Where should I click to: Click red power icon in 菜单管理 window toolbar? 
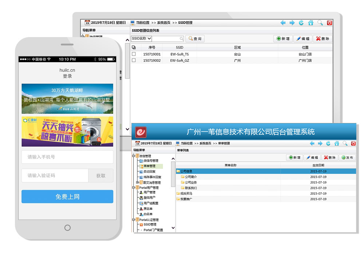pos(353,144)
